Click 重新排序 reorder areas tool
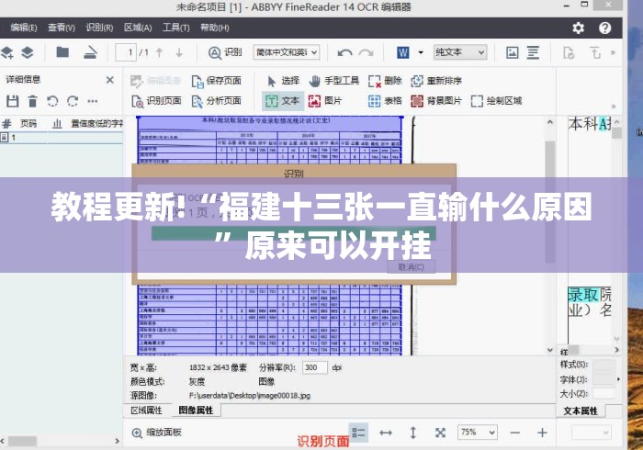 436,81
